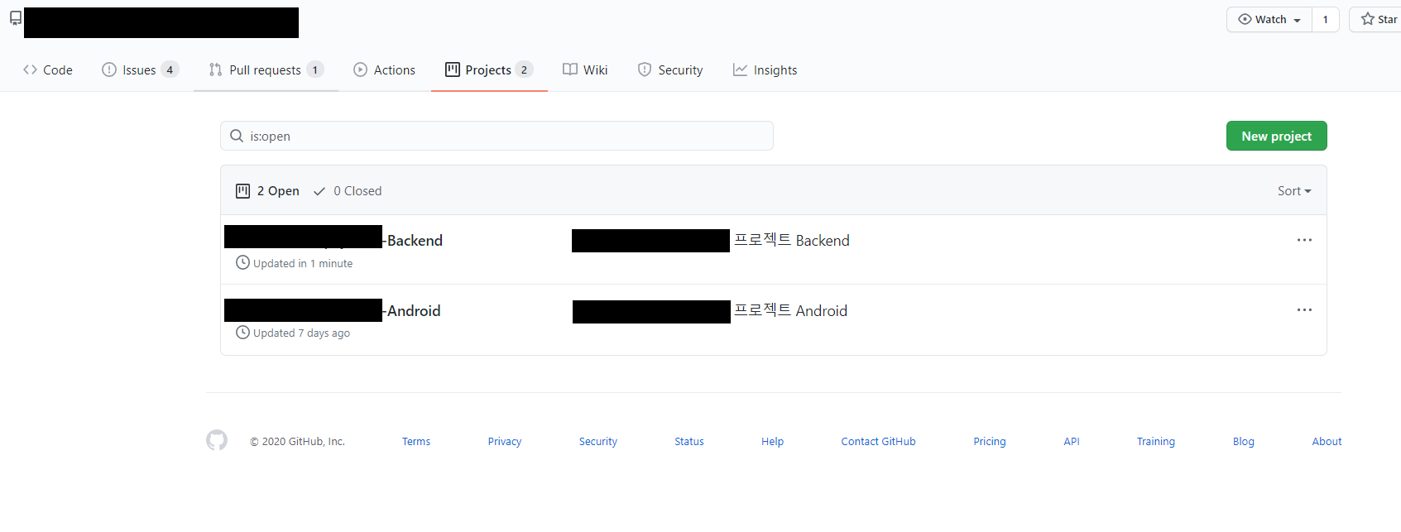The image size is (1401, 532).
Task: Switch to the Code tab
Action: coord(48,70)
